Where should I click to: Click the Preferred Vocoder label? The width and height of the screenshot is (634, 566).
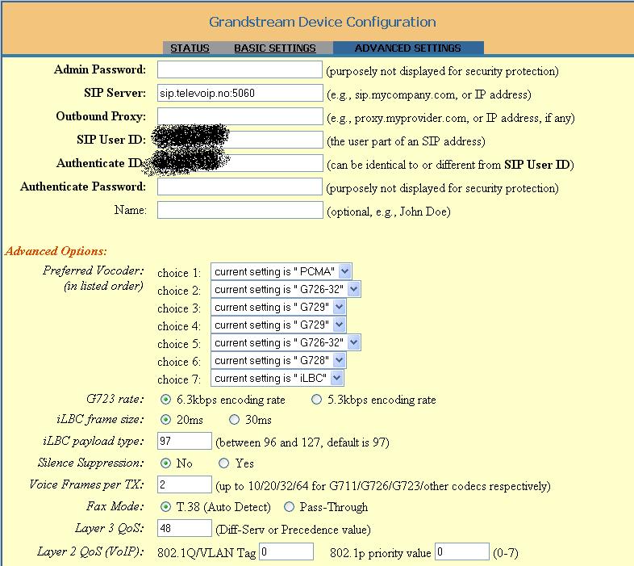(94, 270)
